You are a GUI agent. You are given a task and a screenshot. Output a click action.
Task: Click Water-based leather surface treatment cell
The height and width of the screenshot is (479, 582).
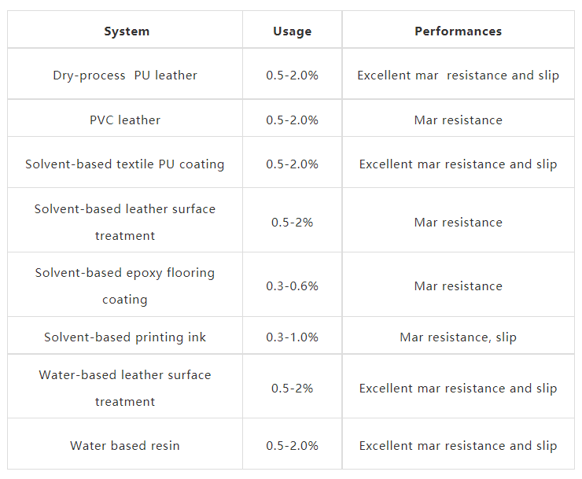(125, 388)
